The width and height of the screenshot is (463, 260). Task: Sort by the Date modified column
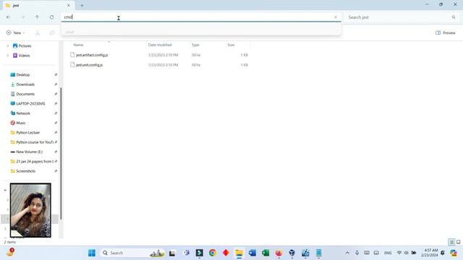coord(160,45)
